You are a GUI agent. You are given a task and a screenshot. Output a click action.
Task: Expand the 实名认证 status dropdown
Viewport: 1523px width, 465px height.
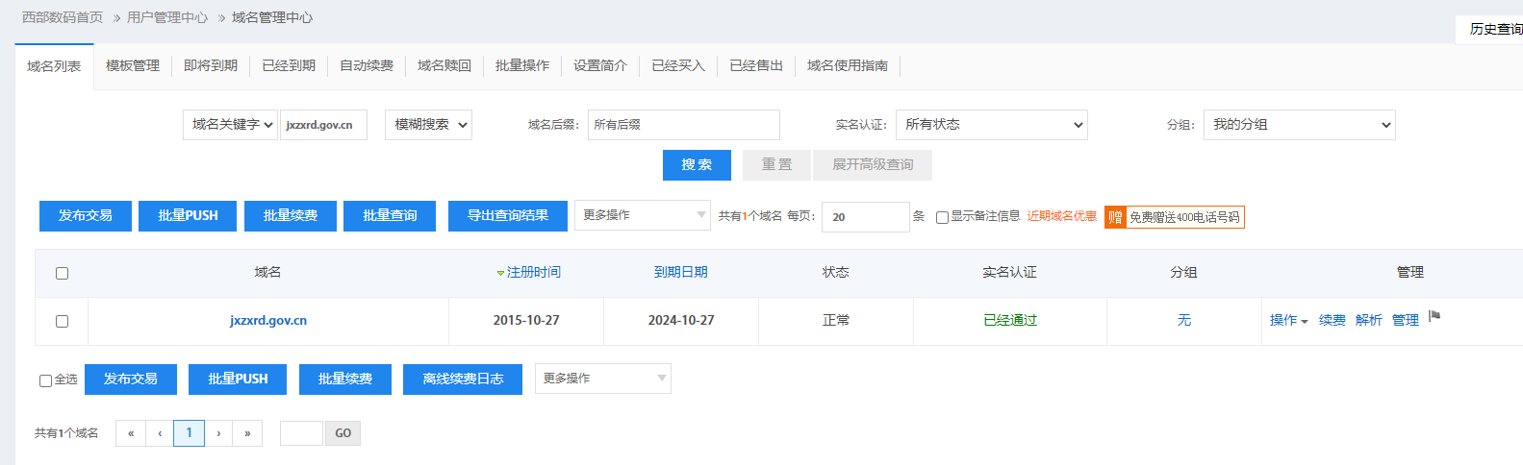pos(991,125)
